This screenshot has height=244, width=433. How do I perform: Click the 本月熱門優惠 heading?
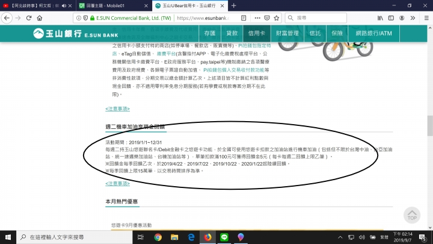pyautogui.click(x=121, y=201)
